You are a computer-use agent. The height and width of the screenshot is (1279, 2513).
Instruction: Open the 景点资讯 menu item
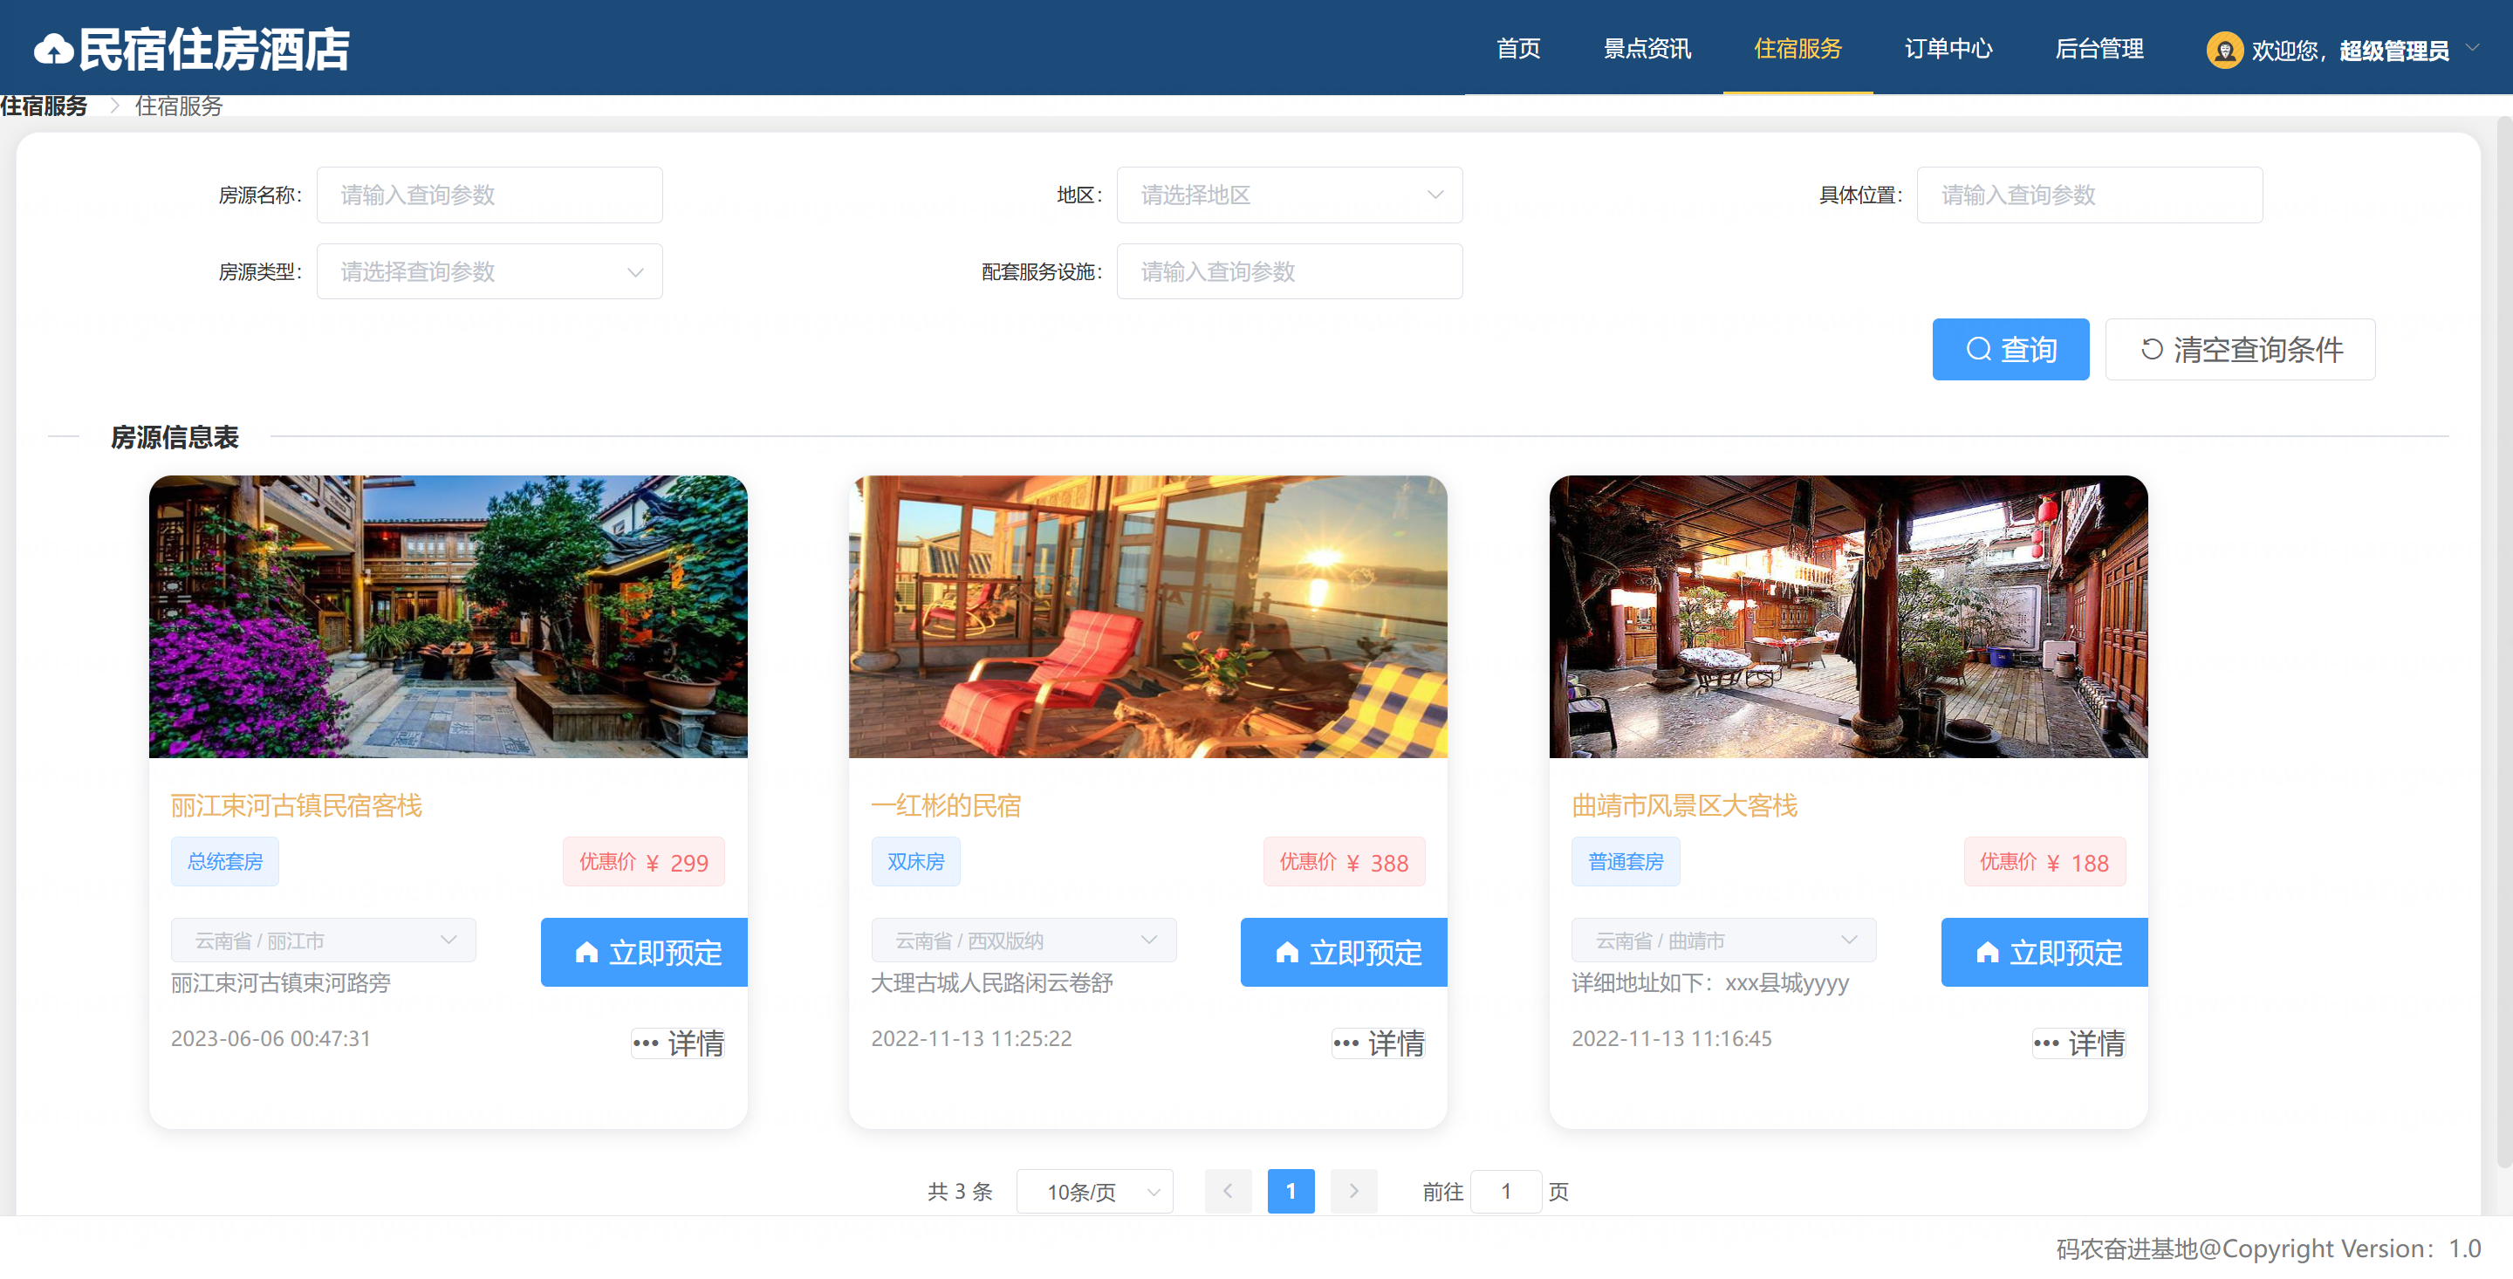[1647, 49]
